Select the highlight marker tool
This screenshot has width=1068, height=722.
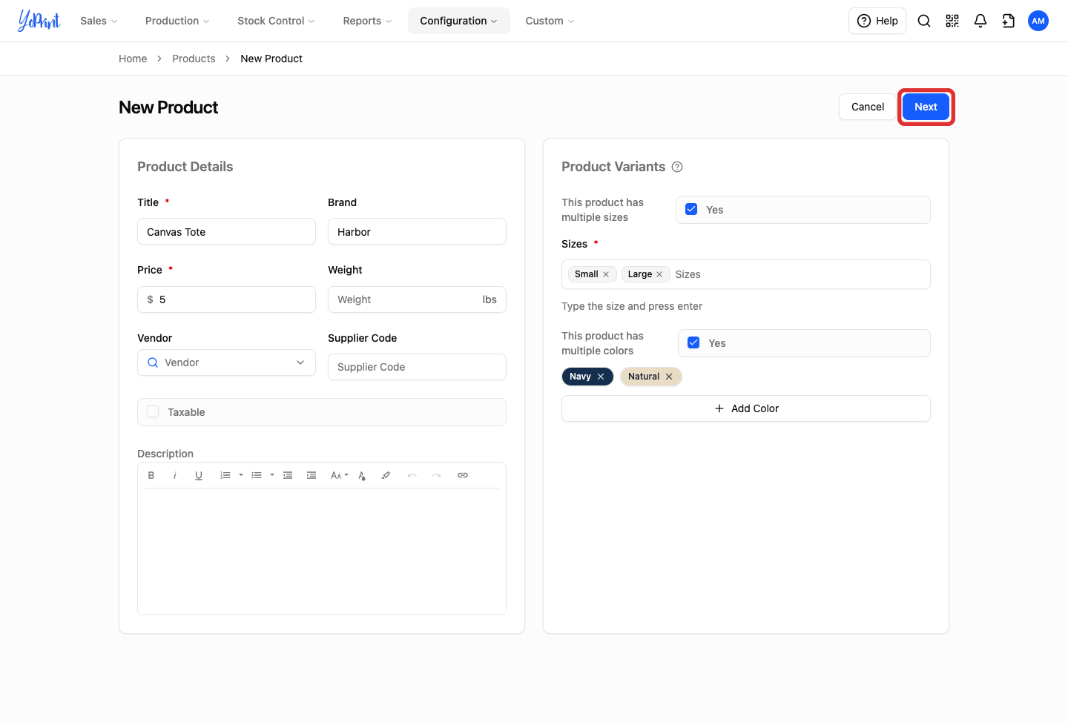[x=386, y=475]
